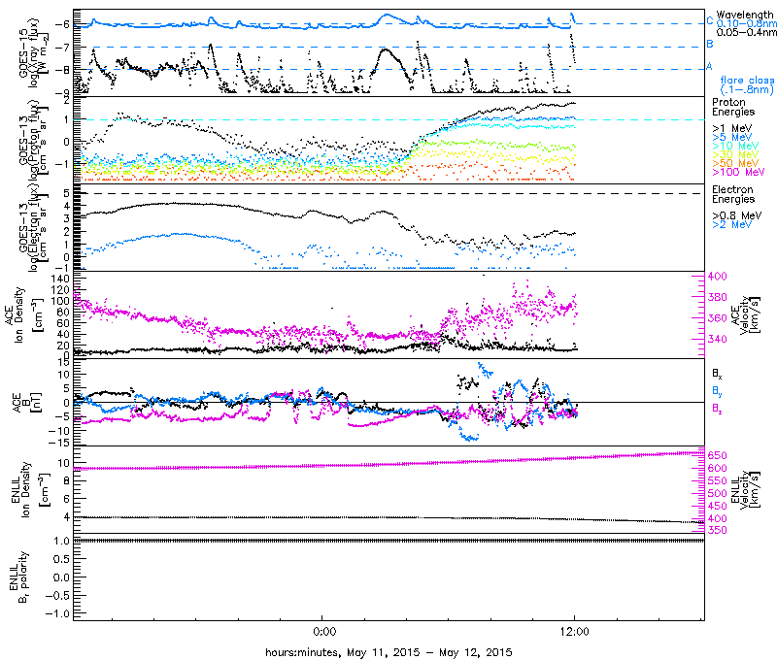Click the "Proton Energies" legend heading

point(733,107)
